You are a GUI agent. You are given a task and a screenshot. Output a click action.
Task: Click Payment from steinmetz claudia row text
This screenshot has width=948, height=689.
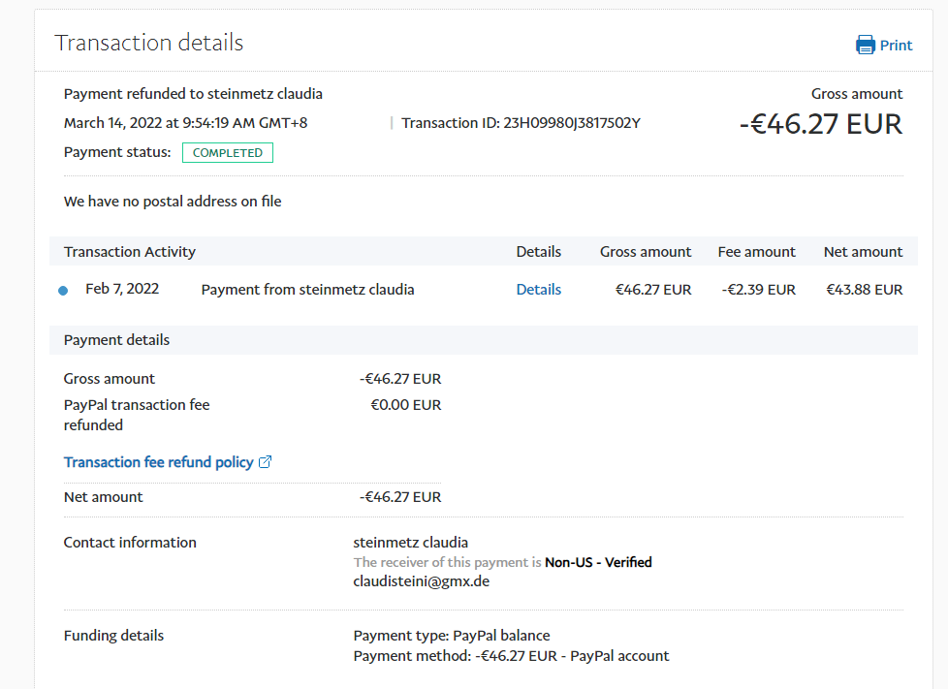pos(307,290)
